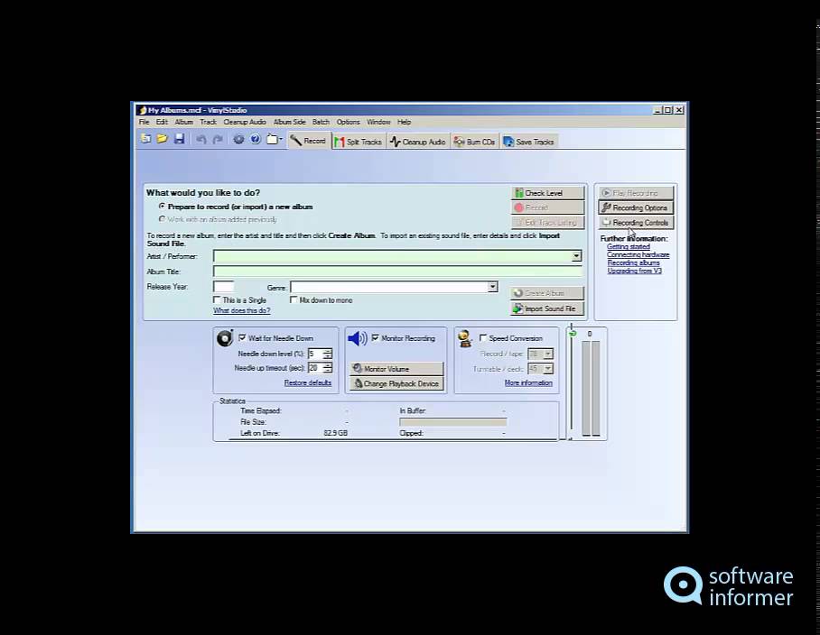
Task: Click the blue Help question mark icon
Action: point(256,140)
